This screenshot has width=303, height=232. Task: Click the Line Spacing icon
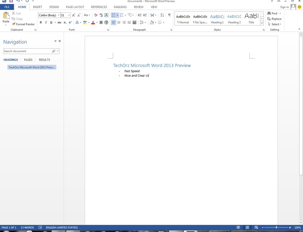pos(142,22)
